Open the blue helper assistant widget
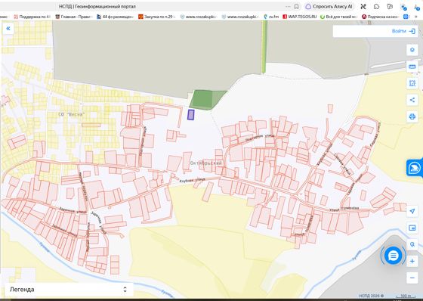The width and height of the screenshot is (423, 301). coord(415,168)
